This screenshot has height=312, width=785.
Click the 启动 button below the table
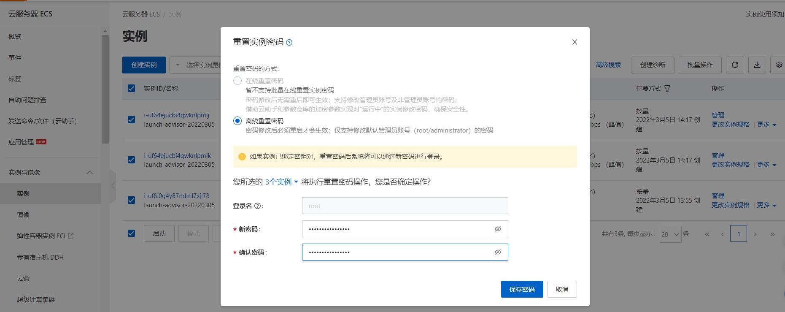(159, 233)
